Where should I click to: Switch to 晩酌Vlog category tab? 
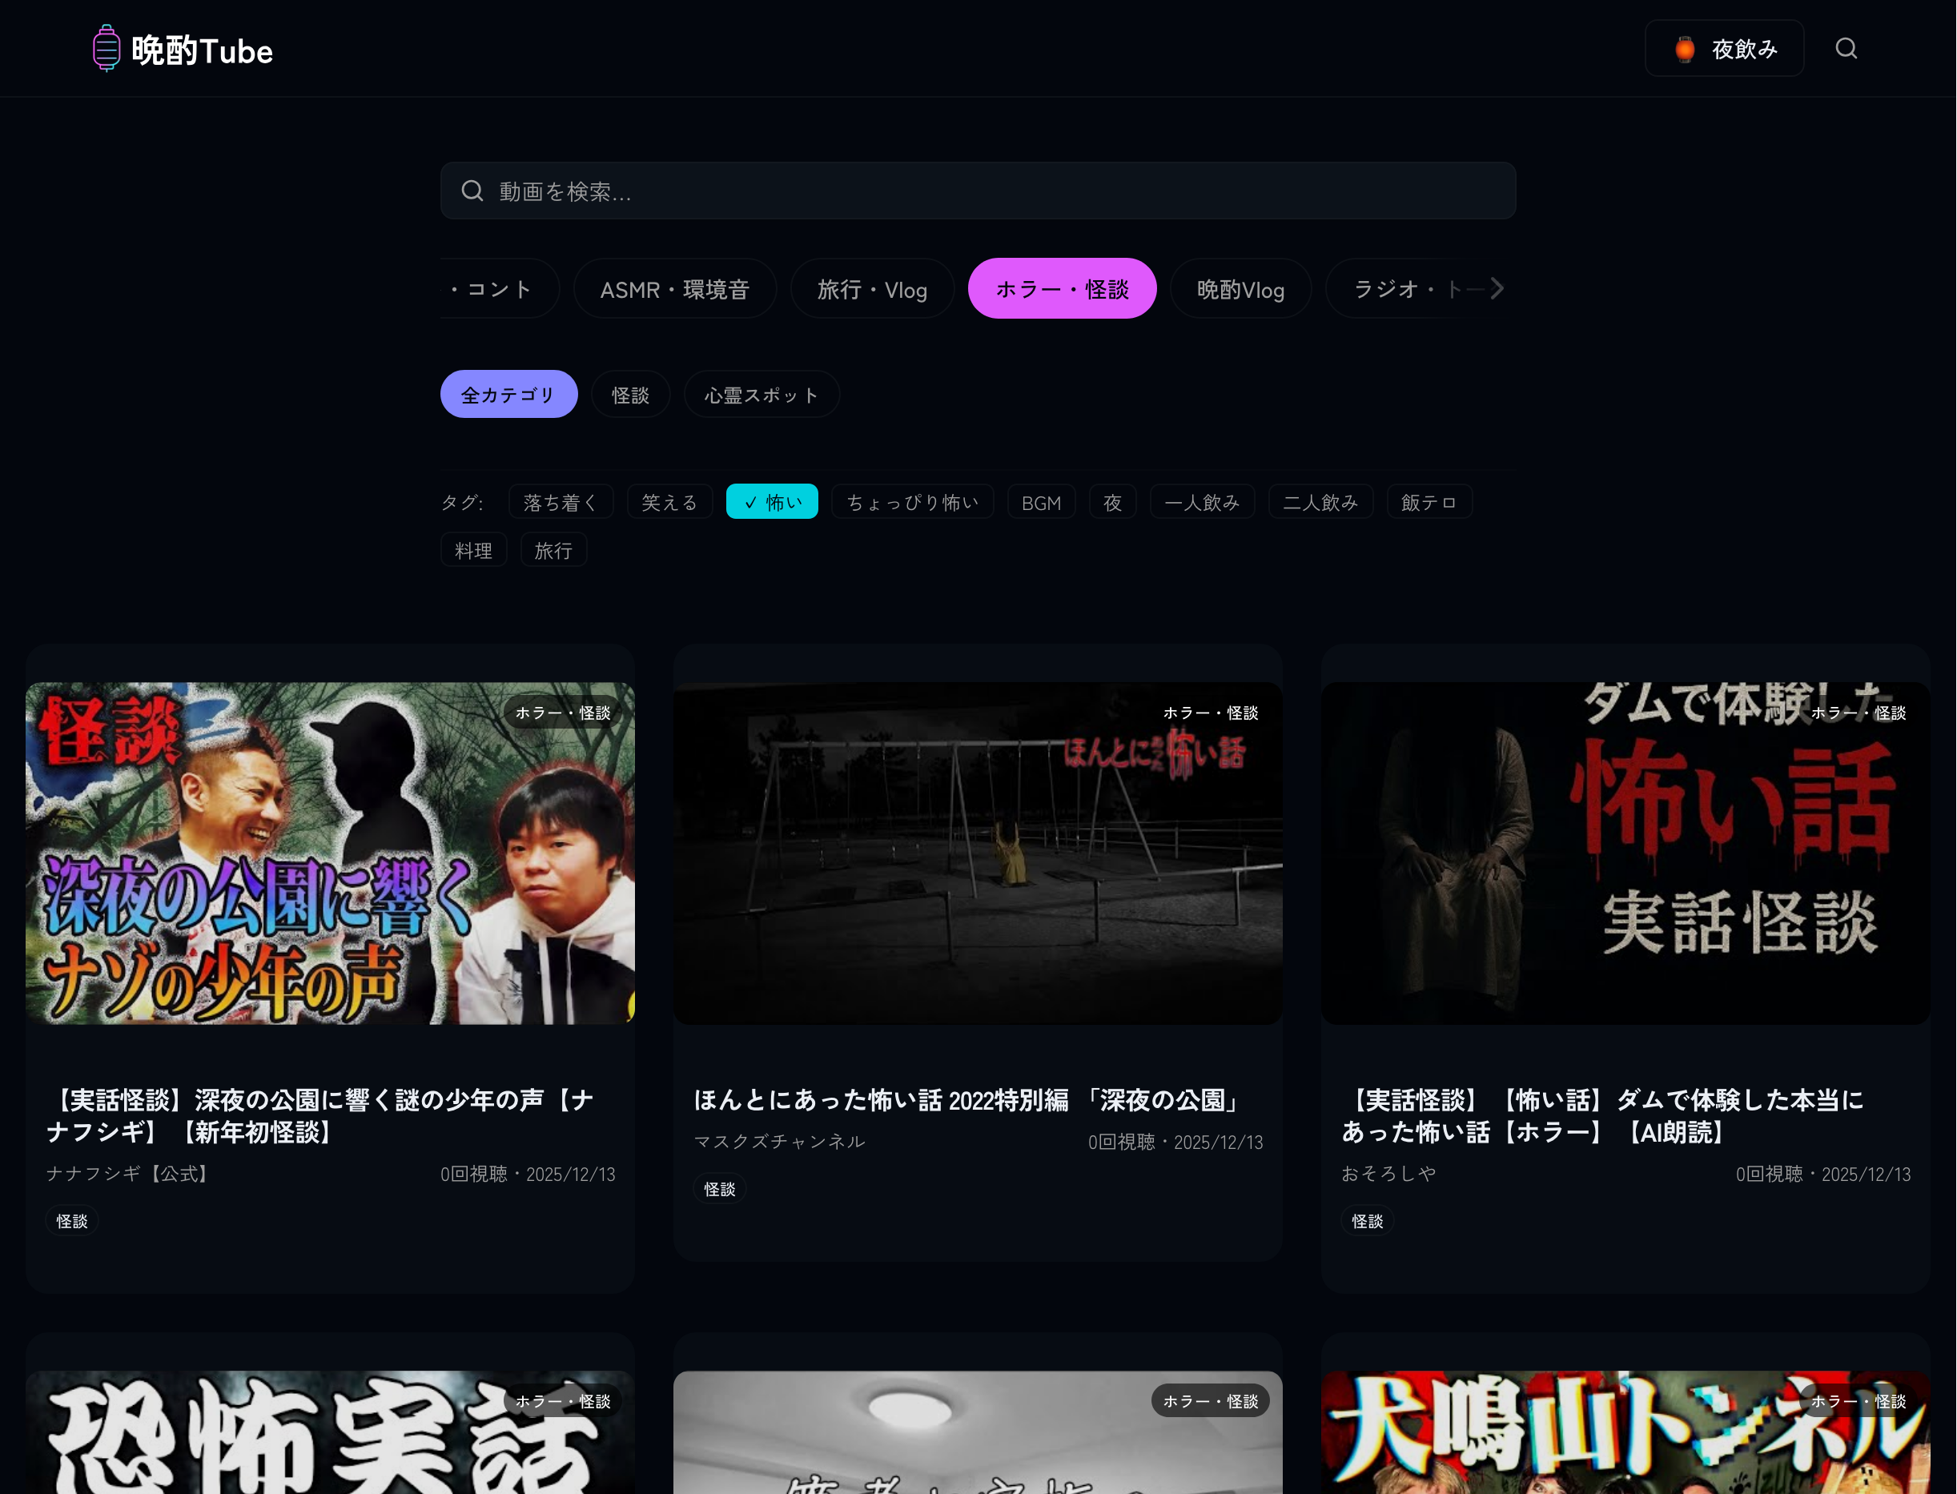pyautogui.click(x=1240, y=289)
